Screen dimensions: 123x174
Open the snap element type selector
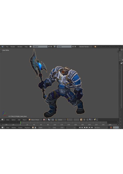(x=90, y=120)
